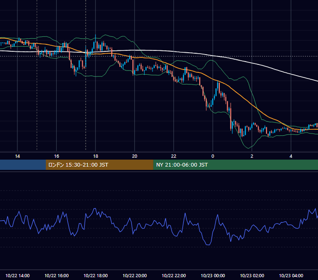Viewport: 318px width, 280px height.
Task: Click the 10/22 18:00 time label
Action: click(95, 275)
